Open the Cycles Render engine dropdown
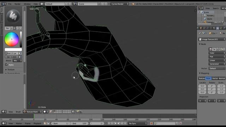 pos(120,4)
